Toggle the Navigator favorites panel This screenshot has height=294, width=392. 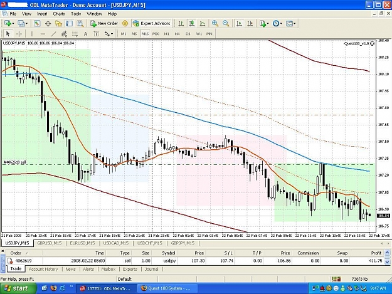[x=58, y=23]
